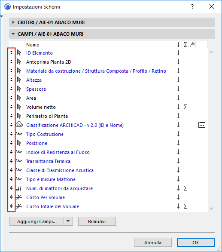Open the help question mark button
Screen dimensions: 222x252
pos(192,6)
